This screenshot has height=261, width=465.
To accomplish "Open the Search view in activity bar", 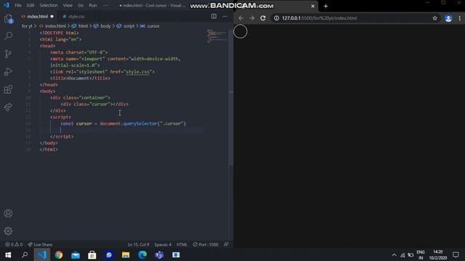I will 8,36.
